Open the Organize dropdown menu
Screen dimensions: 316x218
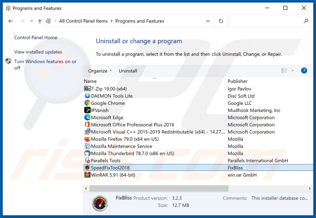coord(100,71)
